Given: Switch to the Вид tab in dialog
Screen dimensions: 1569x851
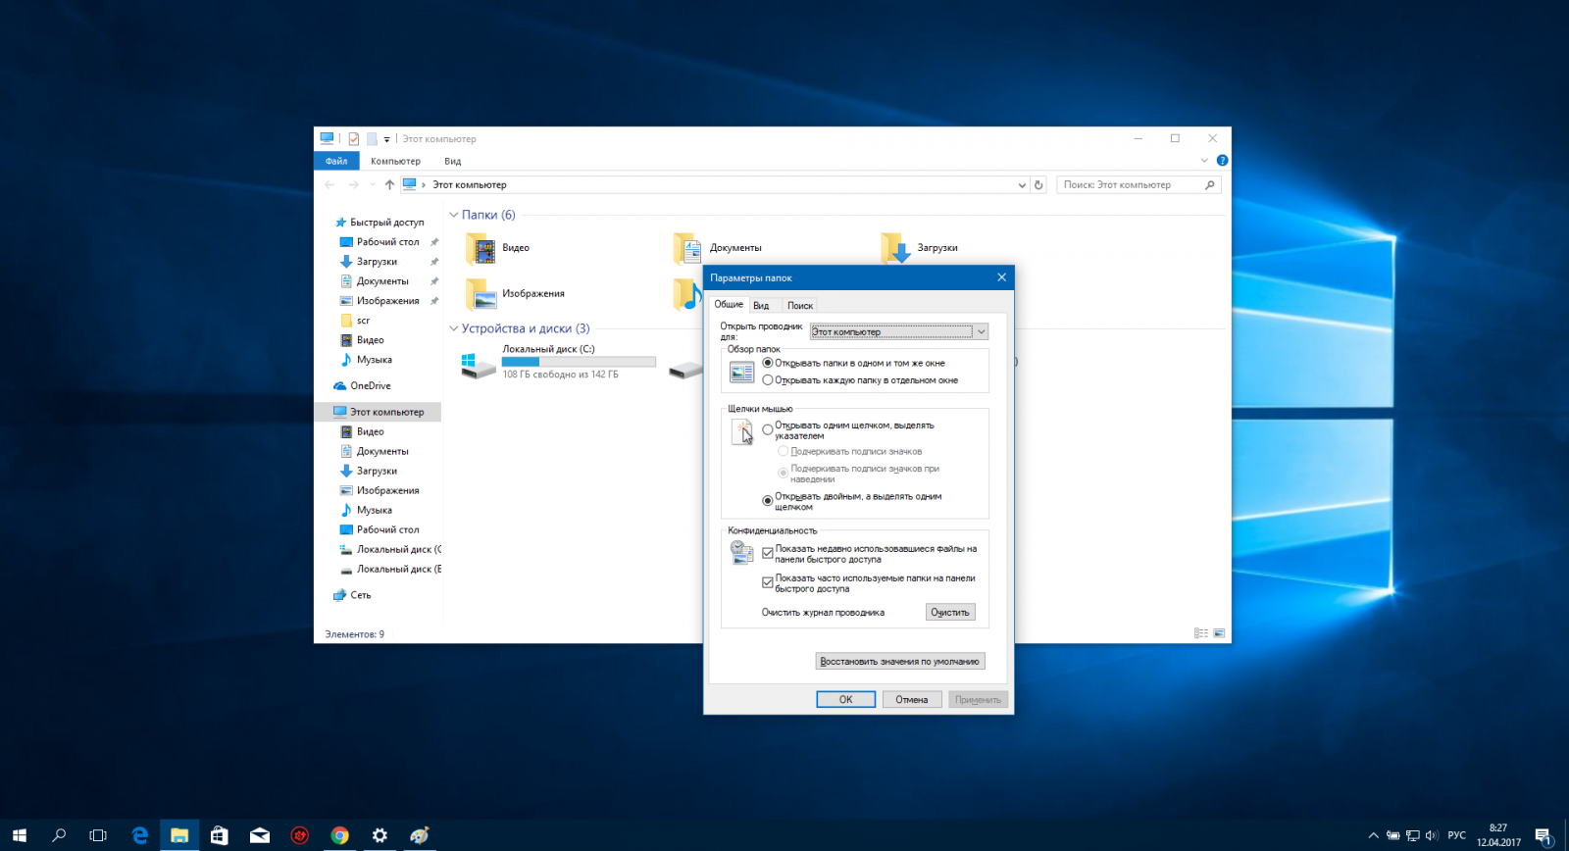Looking at the screenshot, I should 761,305.
